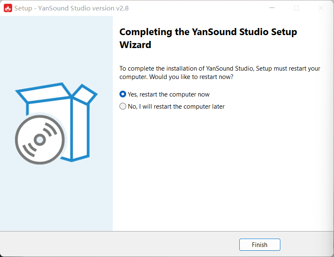Image resolution: width=334 pixels, height=257 pixels.
Task: Click the blue open box illustration
Action: click(x=57, y=122)
